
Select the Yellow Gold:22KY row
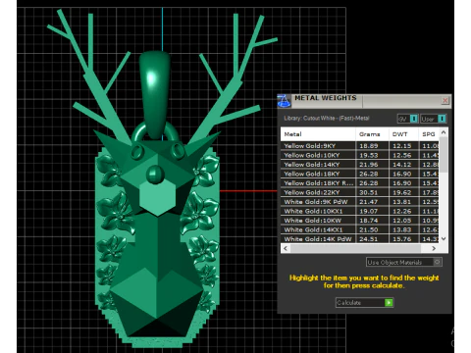pos(360,192)
